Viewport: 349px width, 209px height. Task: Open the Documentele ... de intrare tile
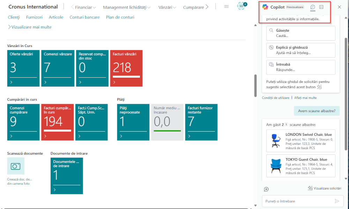pyautogui.click(x=67, y=176)
